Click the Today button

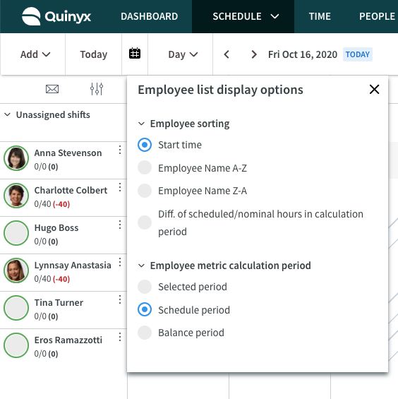pos(94,54)
